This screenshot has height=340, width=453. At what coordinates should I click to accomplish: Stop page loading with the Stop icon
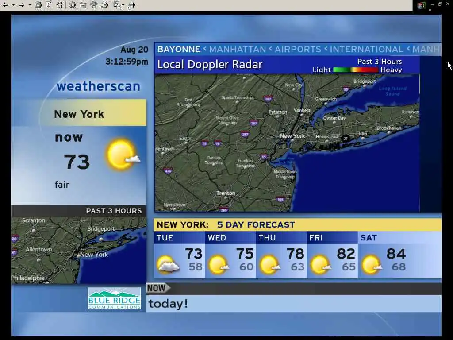tap(38, 5)
